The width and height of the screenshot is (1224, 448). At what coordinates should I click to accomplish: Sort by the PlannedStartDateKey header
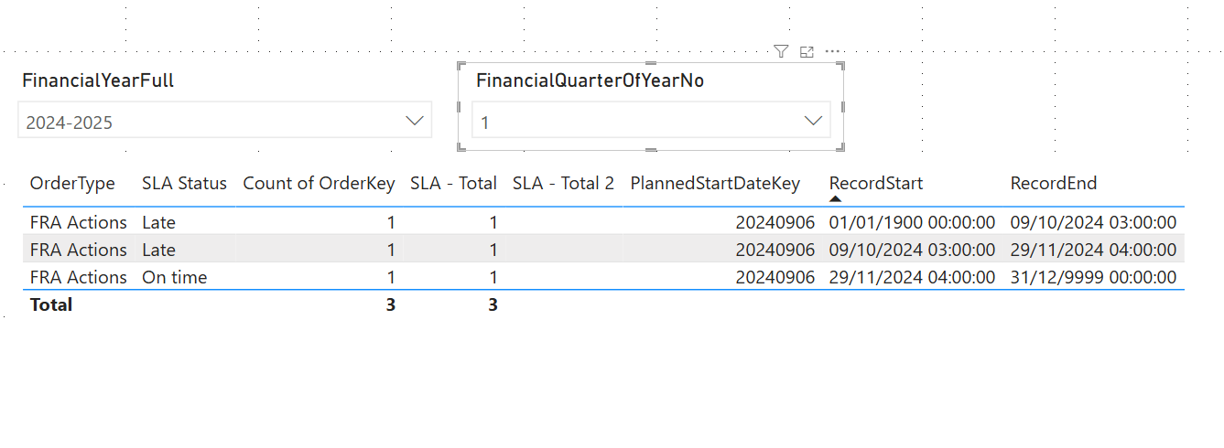[x=715, y=183]
